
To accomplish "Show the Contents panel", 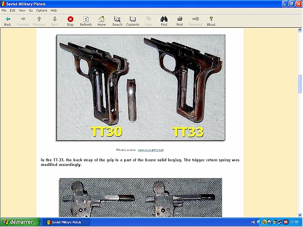I will point(132,21).
